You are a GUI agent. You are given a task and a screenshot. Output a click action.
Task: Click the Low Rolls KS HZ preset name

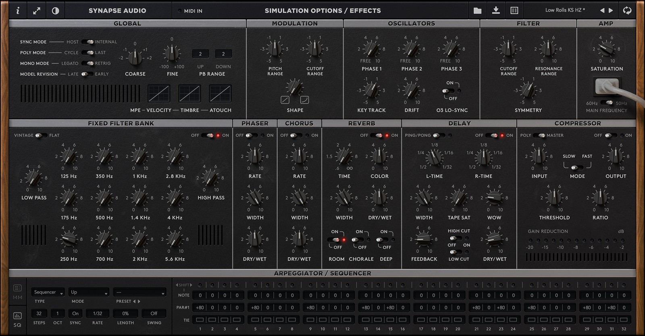tap(565, 10)
